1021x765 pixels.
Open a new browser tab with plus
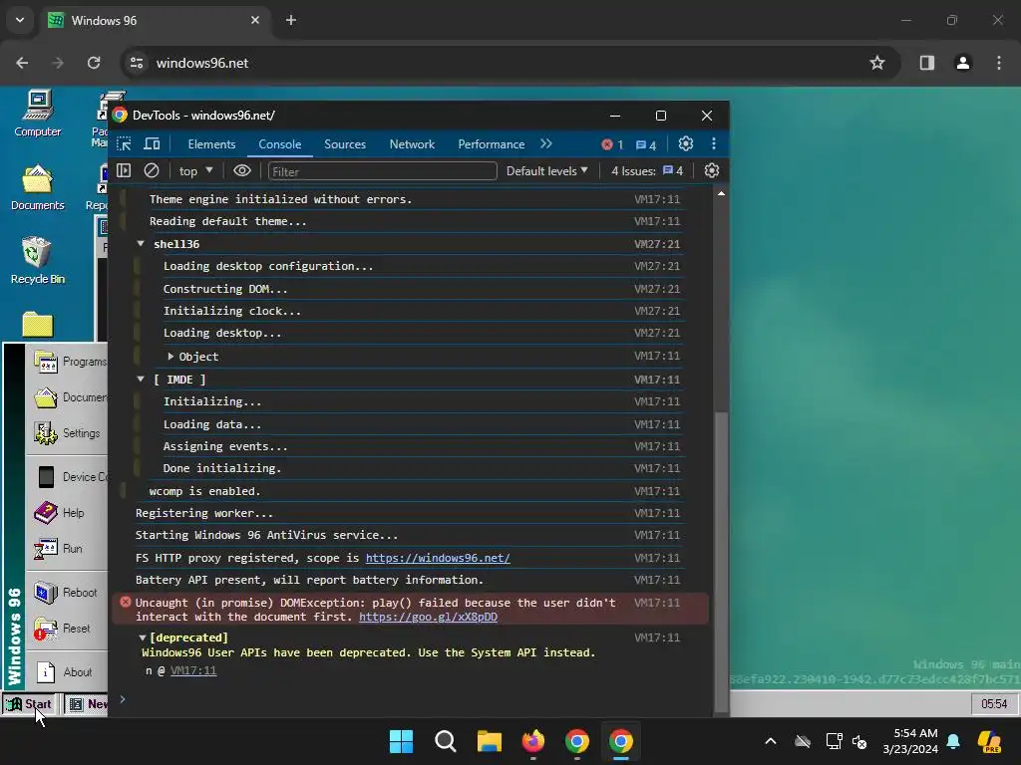[x=291, y=20]
